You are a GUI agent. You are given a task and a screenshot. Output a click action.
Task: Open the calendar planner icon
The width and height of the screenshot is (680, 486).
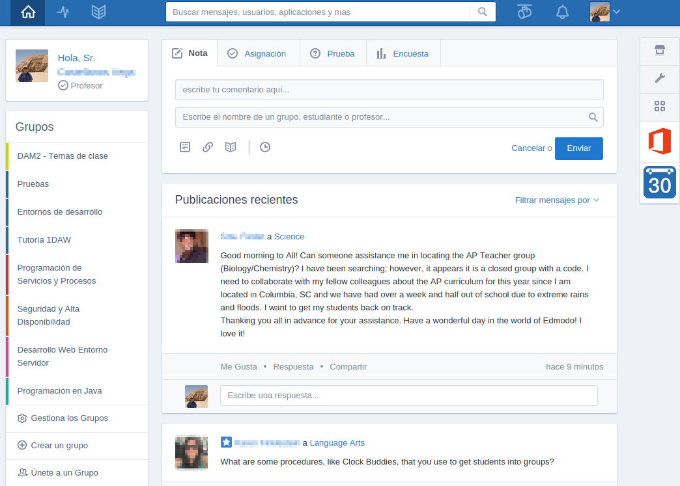[659, 183]
